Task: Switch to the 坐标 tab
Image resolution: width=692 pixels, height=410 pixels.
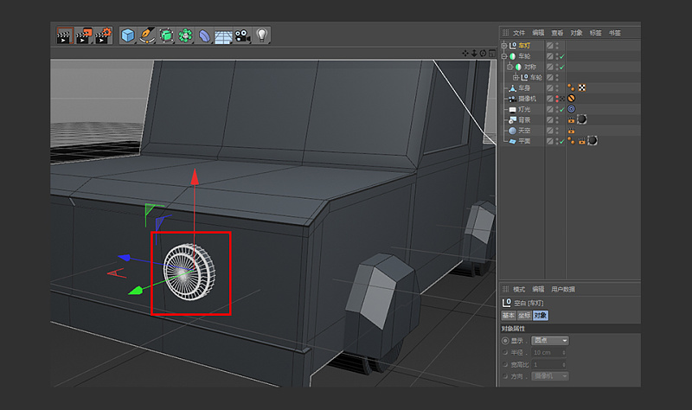Action: 524,316
